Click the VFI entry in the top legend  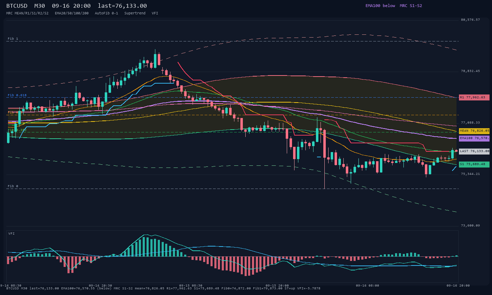(155, 13)
